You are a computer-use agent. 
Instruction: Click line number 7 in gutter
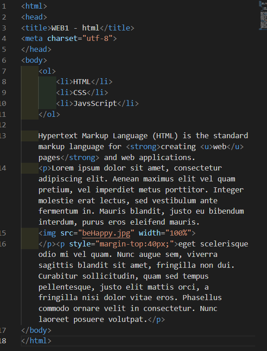pos(4,71)
